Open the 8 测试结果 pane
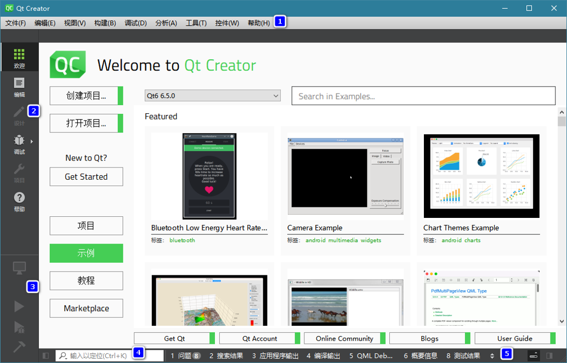 pos(463,356)
